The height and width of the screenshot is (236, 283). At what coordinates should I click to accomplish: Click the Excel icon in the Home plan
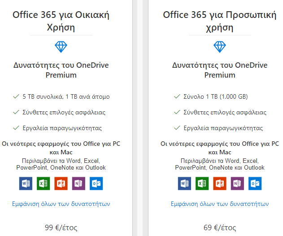point(44,184)
